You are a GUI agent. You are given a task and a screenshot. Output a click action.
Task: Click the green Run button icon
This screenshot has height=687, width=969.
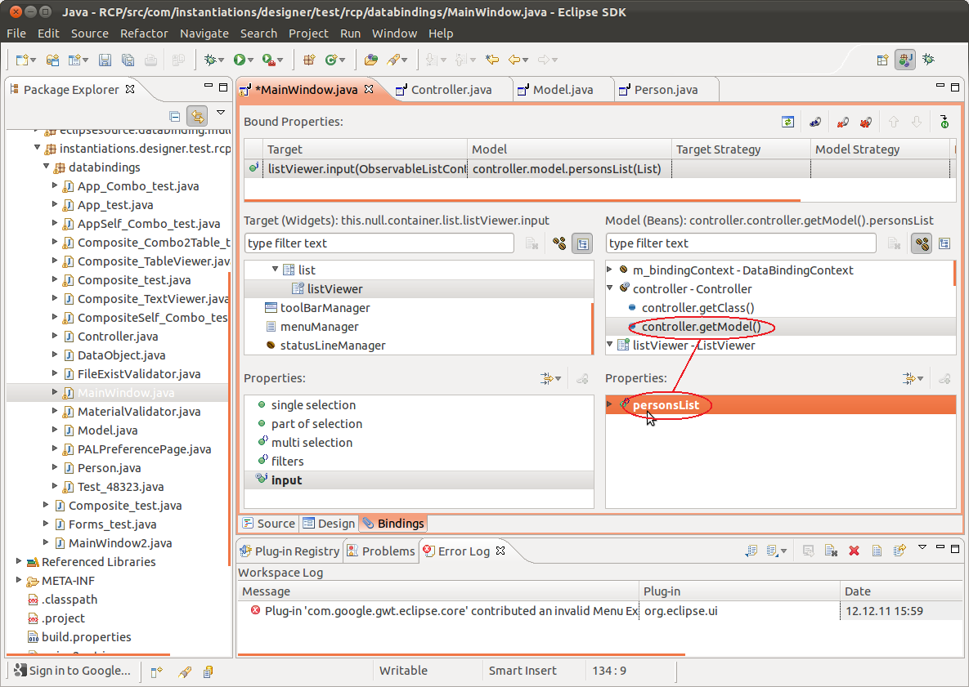tap(239, 60)
